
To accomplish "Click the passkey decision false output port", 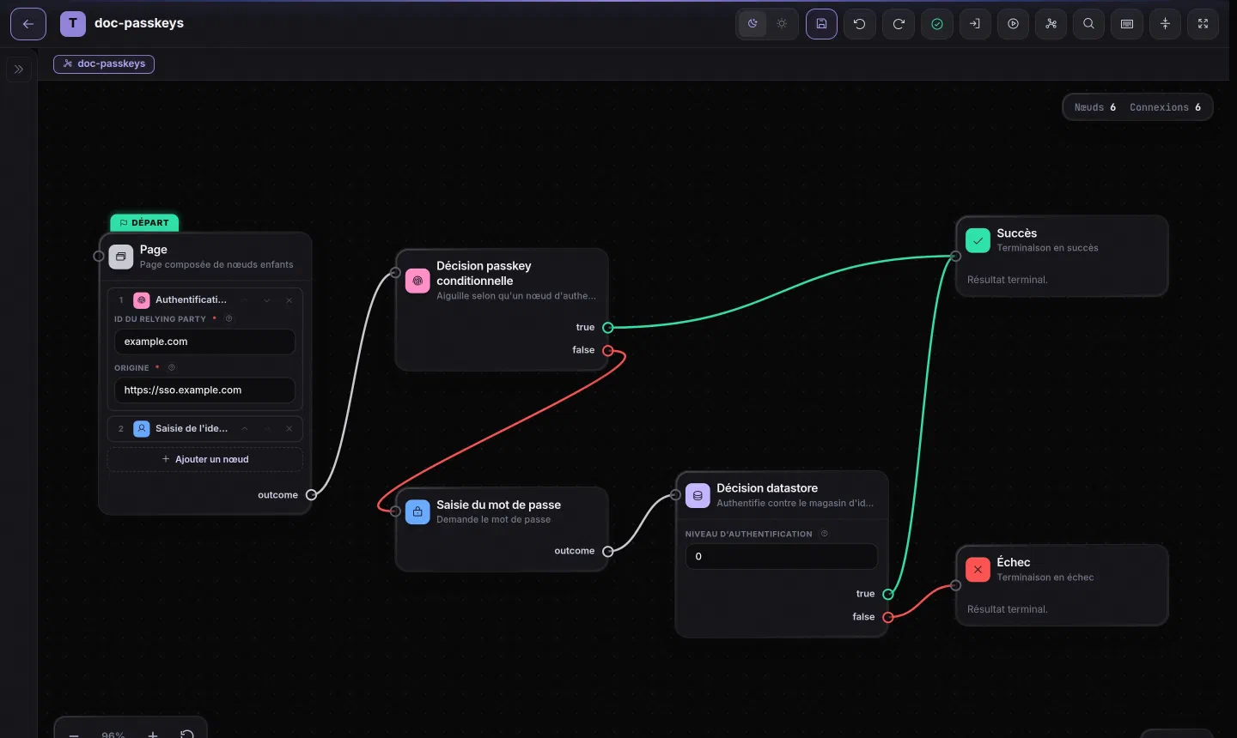I will 608,350.
